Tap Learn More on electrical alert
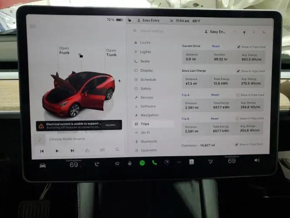Viewport: 290px width, 218px height. (x=111, y=125)
